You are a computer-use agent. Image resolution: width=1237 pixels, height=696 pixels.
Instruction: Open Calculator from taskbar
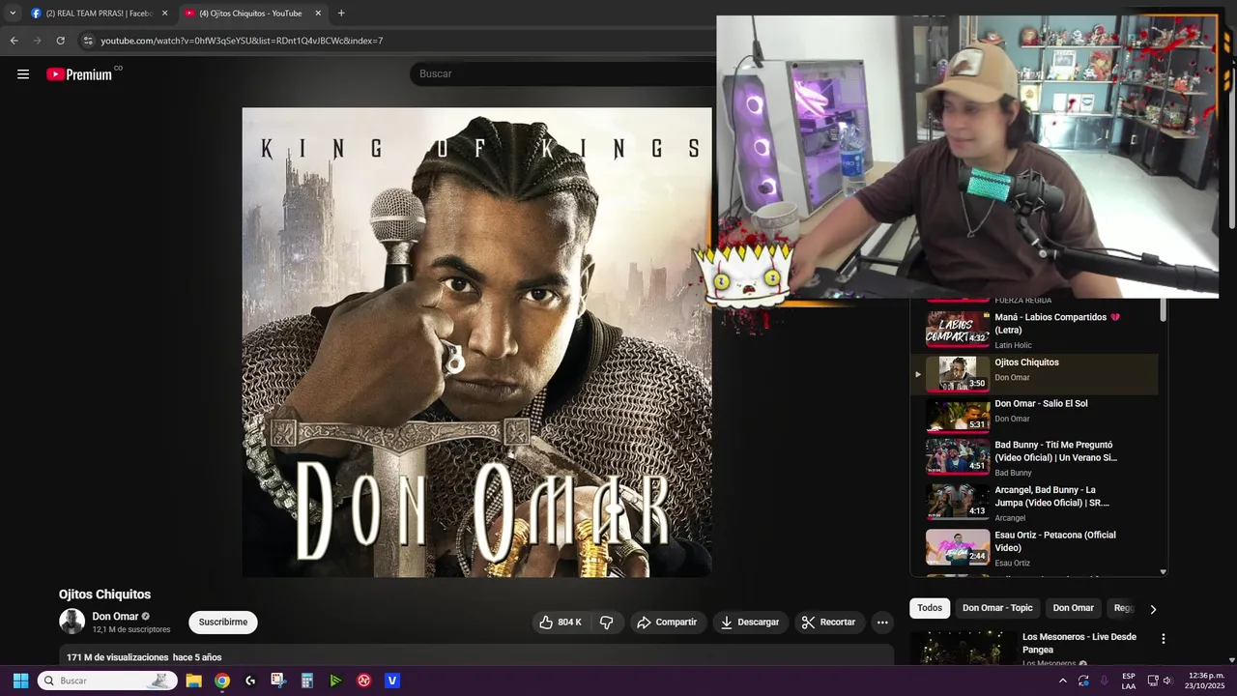click(x=307, y=681)
